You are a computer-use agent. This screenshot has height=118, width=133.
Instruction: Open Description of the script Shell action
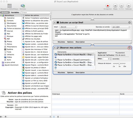point(80,42)
